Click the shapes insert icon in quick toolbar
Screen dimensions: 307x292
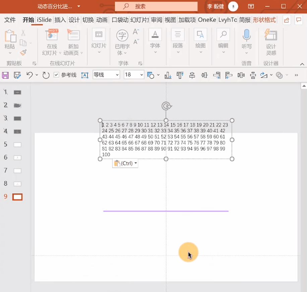150,75
